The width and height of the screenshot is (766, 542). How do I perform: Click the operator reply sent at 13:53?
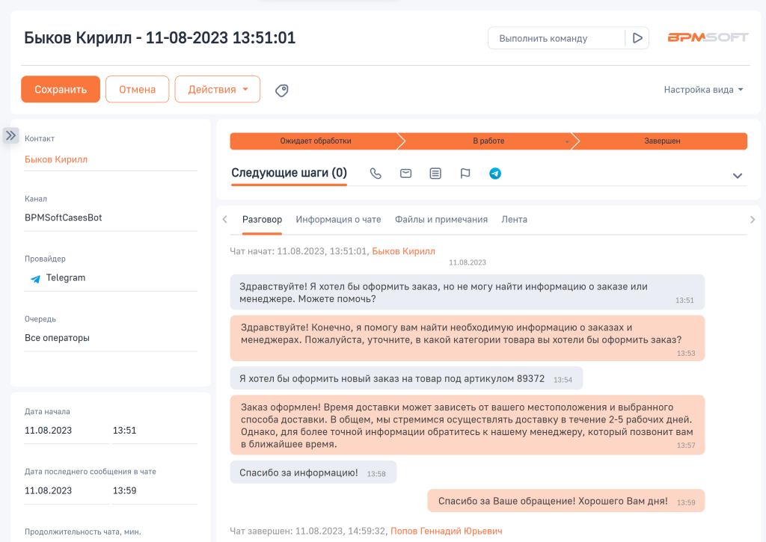pos(468,339)
